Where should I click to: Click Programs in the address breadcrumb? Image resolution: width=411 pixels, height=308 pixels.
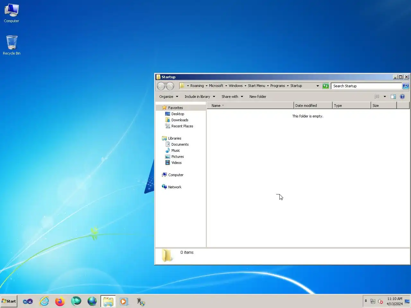click(278, 86)
